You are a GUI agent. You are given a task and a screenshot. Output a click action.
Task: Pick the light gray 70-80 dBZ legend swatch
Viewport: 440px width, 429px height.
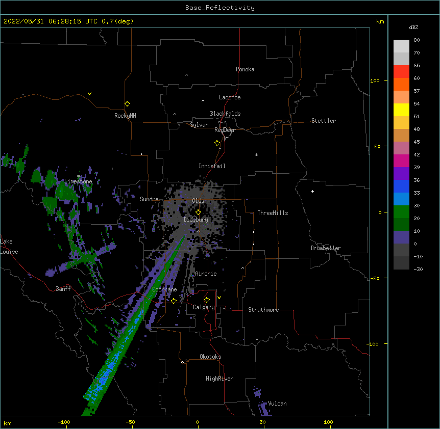click(x=401, y=46)
